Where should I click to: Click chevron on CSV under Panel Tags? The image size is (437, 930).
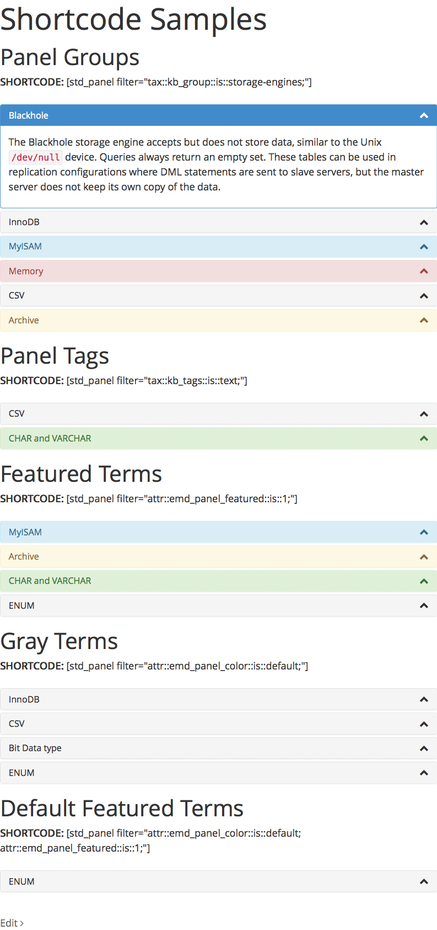point(424,414)
